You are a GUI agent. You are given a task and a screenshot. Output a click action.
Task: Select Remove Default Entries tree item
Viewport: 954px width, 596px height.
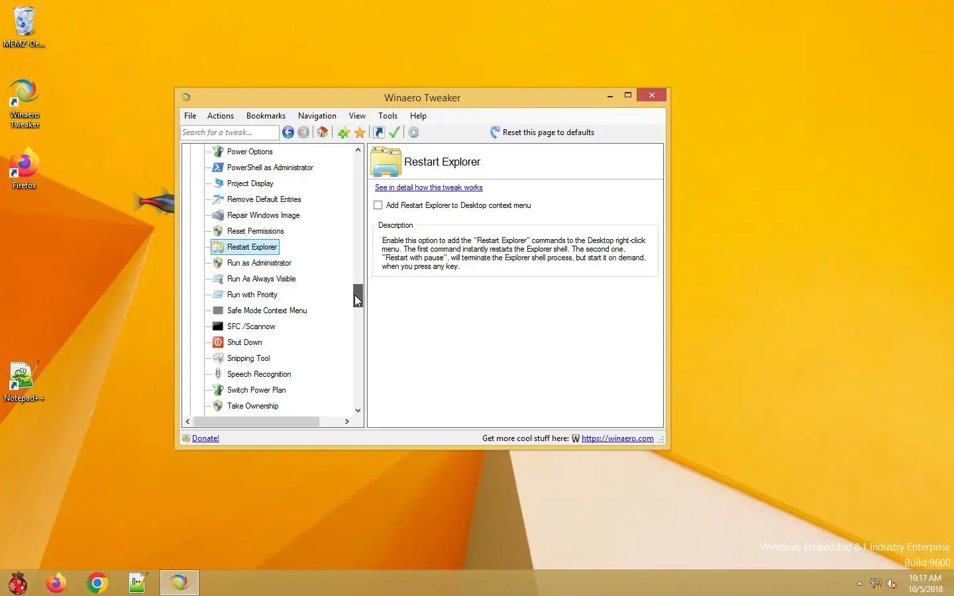(x=264, y=199)
